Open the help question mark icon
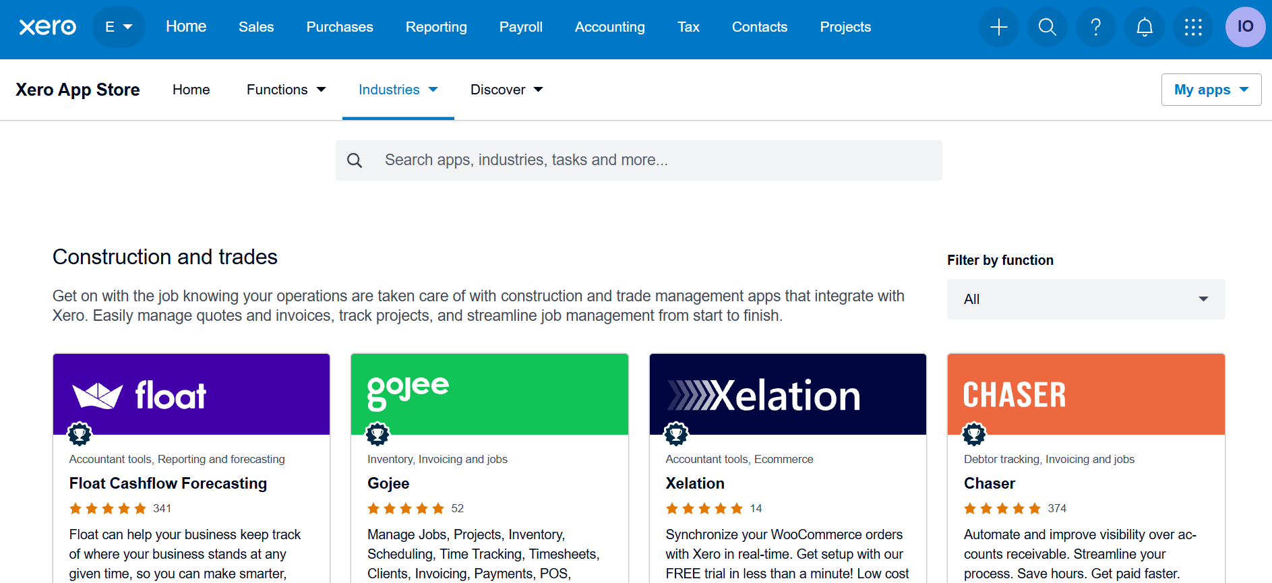This screenshot has height=583, width=1272. pyautogui.click(x=1095, y=27)
